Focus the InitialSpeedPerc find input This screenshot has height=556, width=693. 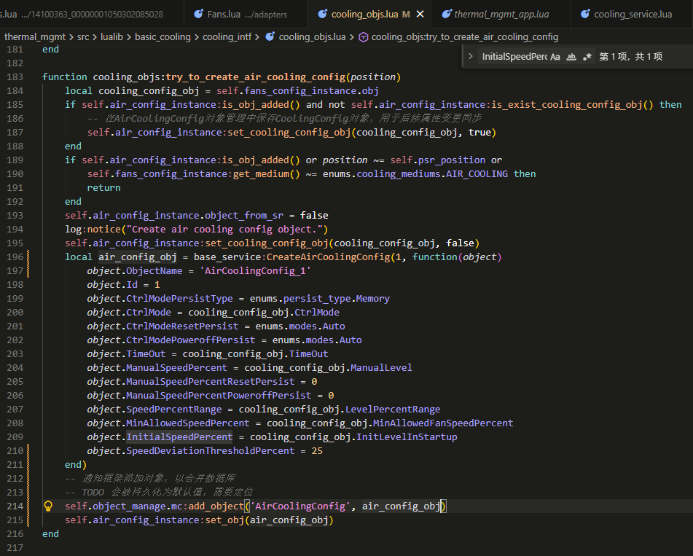coord(514,57)
